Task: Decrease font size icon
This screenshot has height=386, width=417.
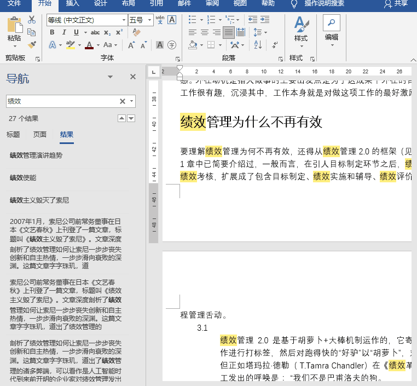Action: pyautogui.click(x=143, y=45)
